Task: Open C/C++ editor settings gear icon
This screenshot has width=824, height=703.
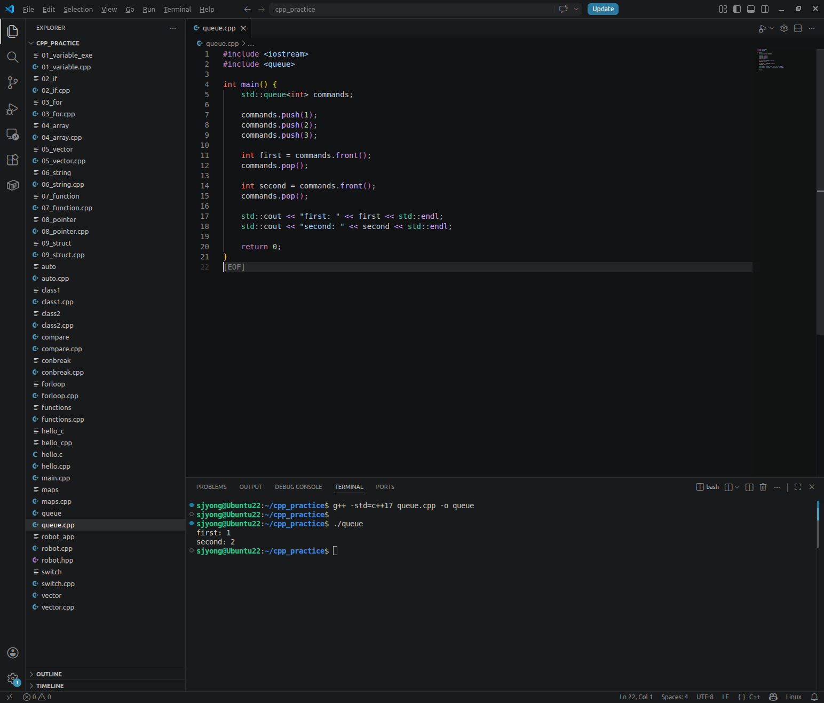Action: tap(784, 28)
